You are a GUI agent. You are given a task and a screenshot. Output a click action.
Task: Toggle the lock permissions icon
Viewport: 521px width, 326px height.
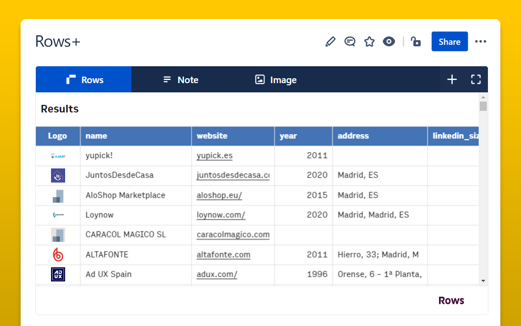click(x=416, y=41)
